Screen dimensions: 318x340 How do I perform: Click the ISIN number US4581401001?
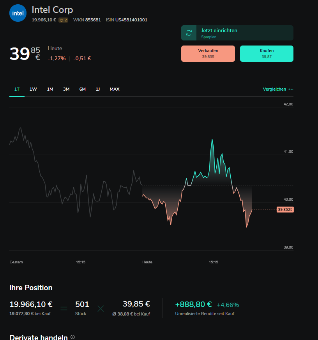coord(131,20)
